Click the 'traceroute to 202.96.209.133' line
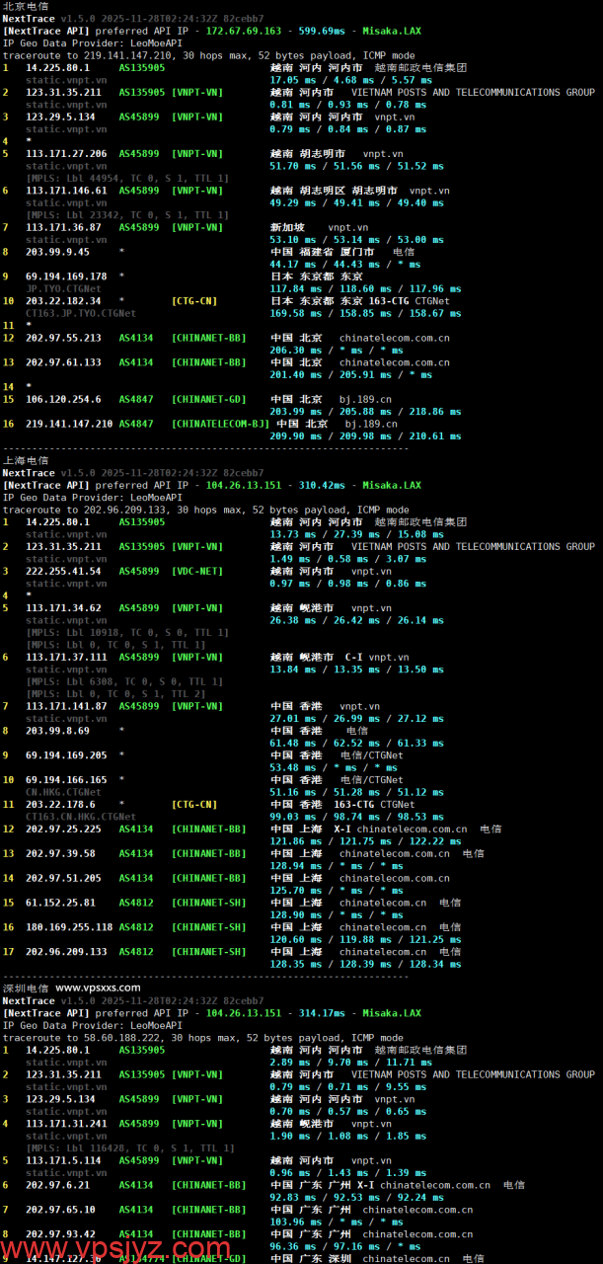The height and width of the screenshot is (1264, 603). pyautogui.click(x=208, y=510)
